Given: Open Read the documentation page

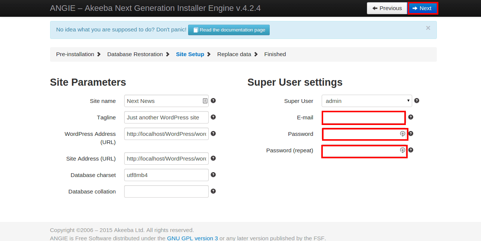Looking at the screenshot, I should pos(229,30).
